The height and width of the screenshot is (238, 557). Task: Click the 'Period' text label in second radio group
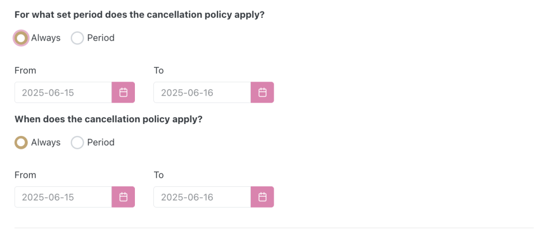(x=101, y=142)
